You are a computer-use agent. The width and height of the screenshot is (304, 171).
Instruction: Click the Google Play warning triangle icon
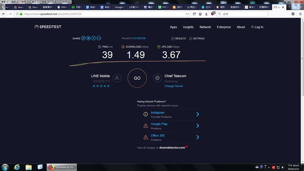[x=146, y=126]
